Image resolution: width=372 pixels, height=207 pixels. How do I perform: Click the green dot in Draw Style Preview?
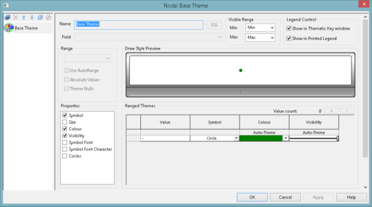click(x=241, y=71)
